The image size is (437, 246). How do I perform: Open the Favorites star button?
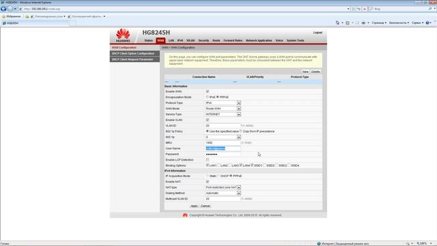12,16
